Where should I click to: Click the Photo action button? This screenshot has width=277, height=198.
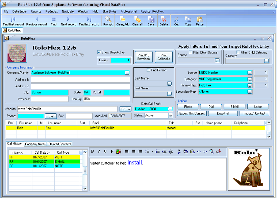pyautogui.click(x=188, y=107)
